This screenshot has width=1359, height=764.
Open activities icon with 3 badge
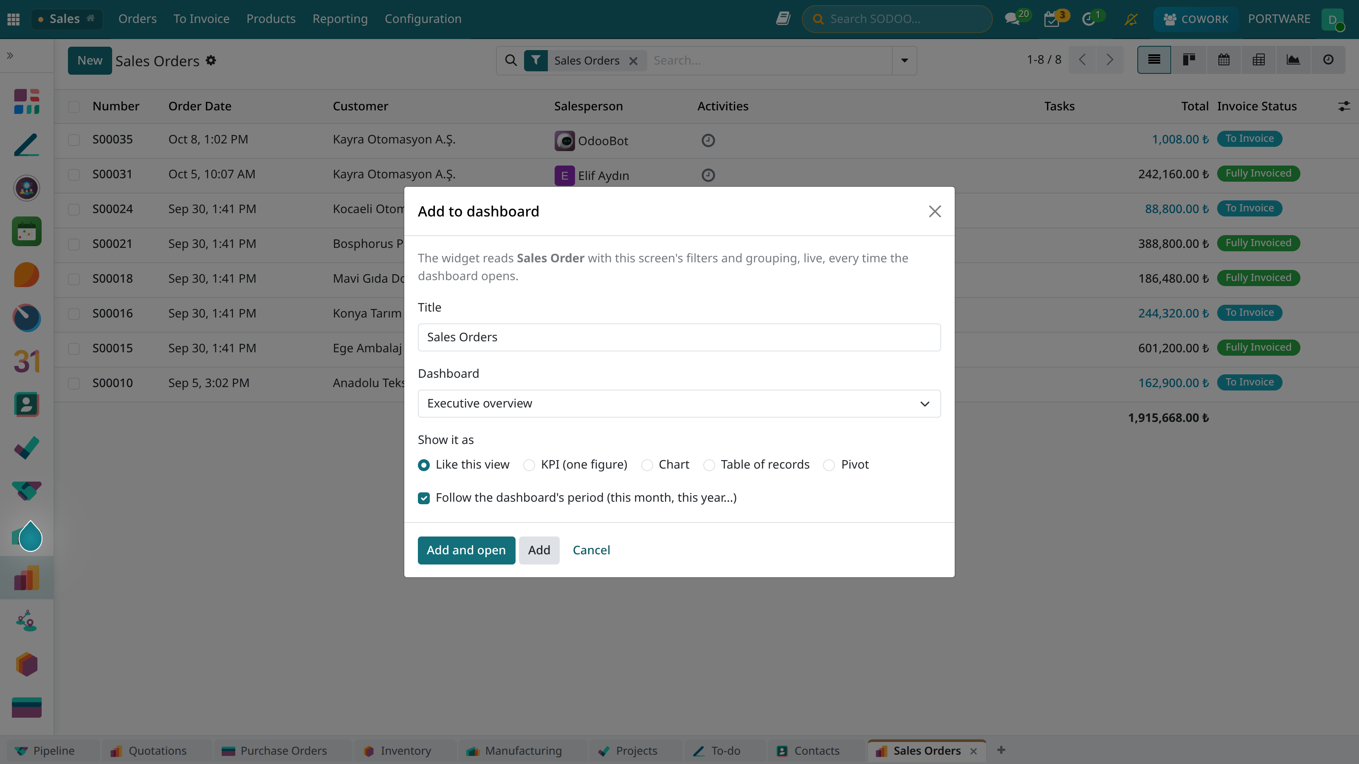[1052, 19]
